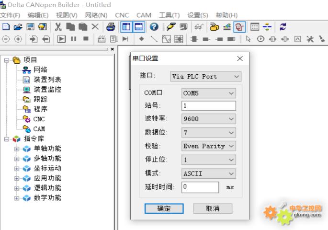
Task: Select 网络 in project tree
Action: [40, 69]
